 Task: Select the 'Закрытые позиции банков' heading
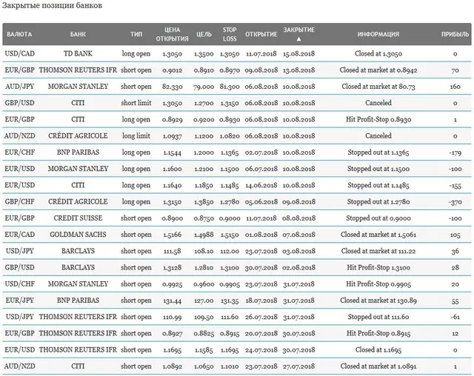52,5
